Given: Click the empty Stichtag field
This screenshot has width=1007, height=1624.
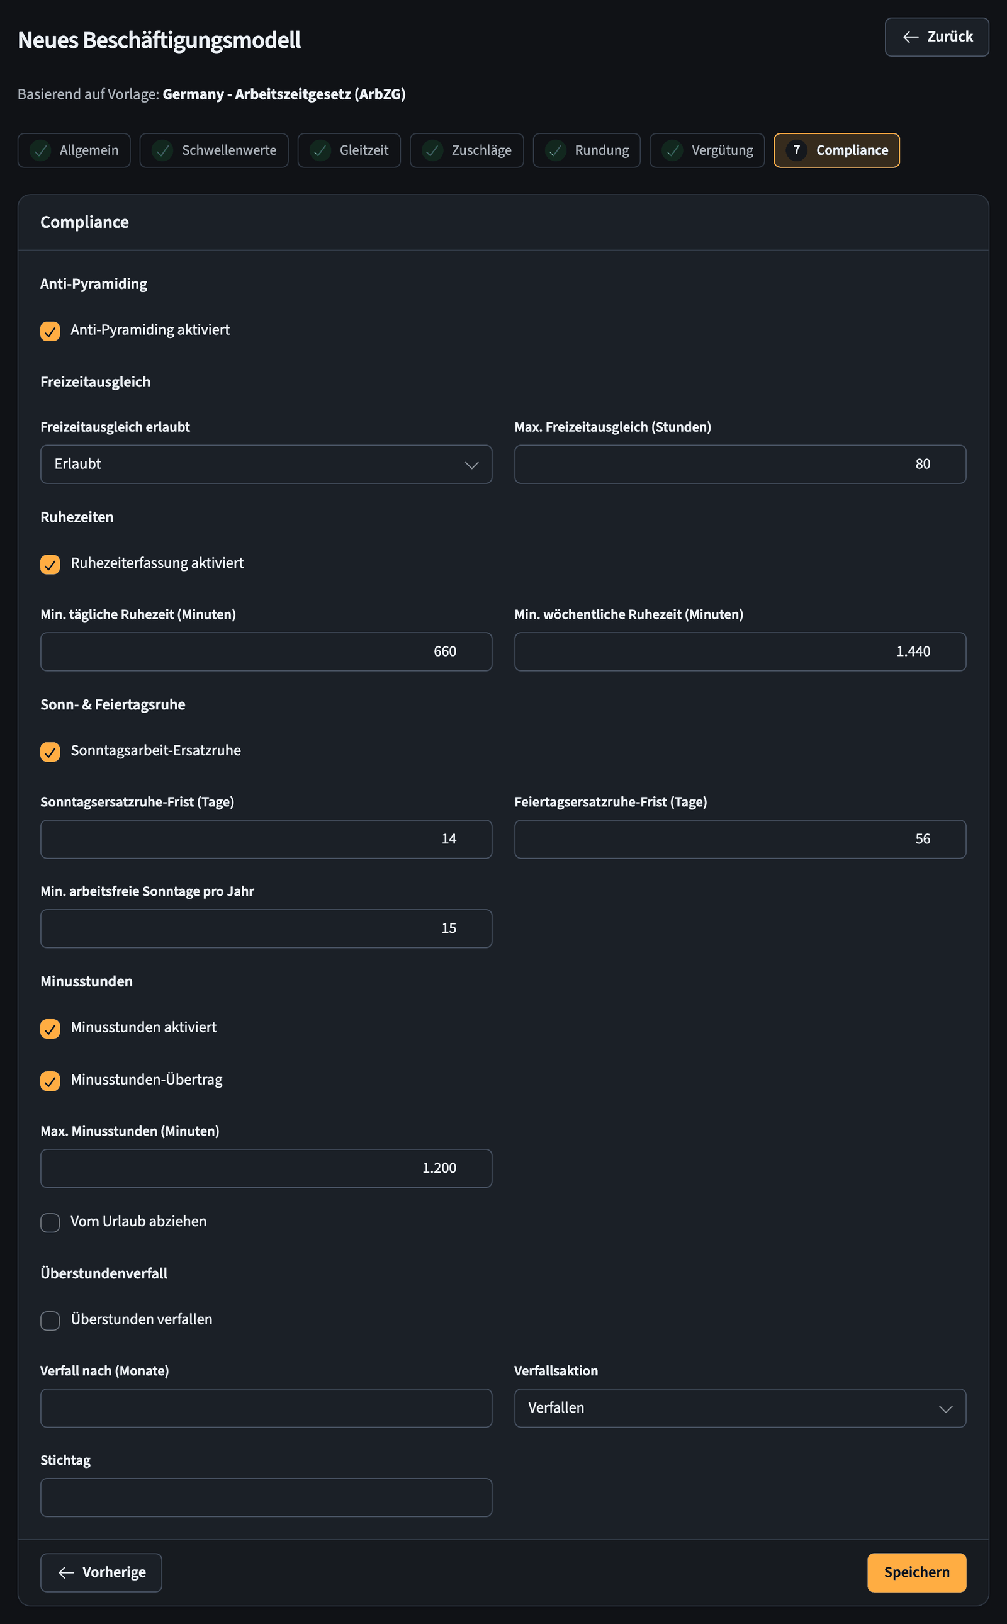Looking at the screenshot, I should (x=266, y=1497).
